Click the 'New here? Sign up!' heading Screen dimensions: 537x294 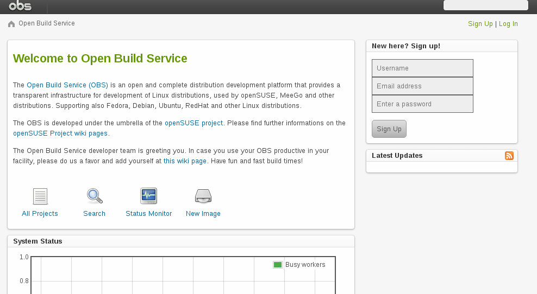tap(406, 46)
